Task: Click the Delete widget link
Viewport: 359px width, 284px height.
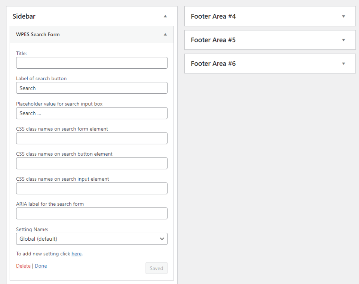Action: (x=23, y=266)
